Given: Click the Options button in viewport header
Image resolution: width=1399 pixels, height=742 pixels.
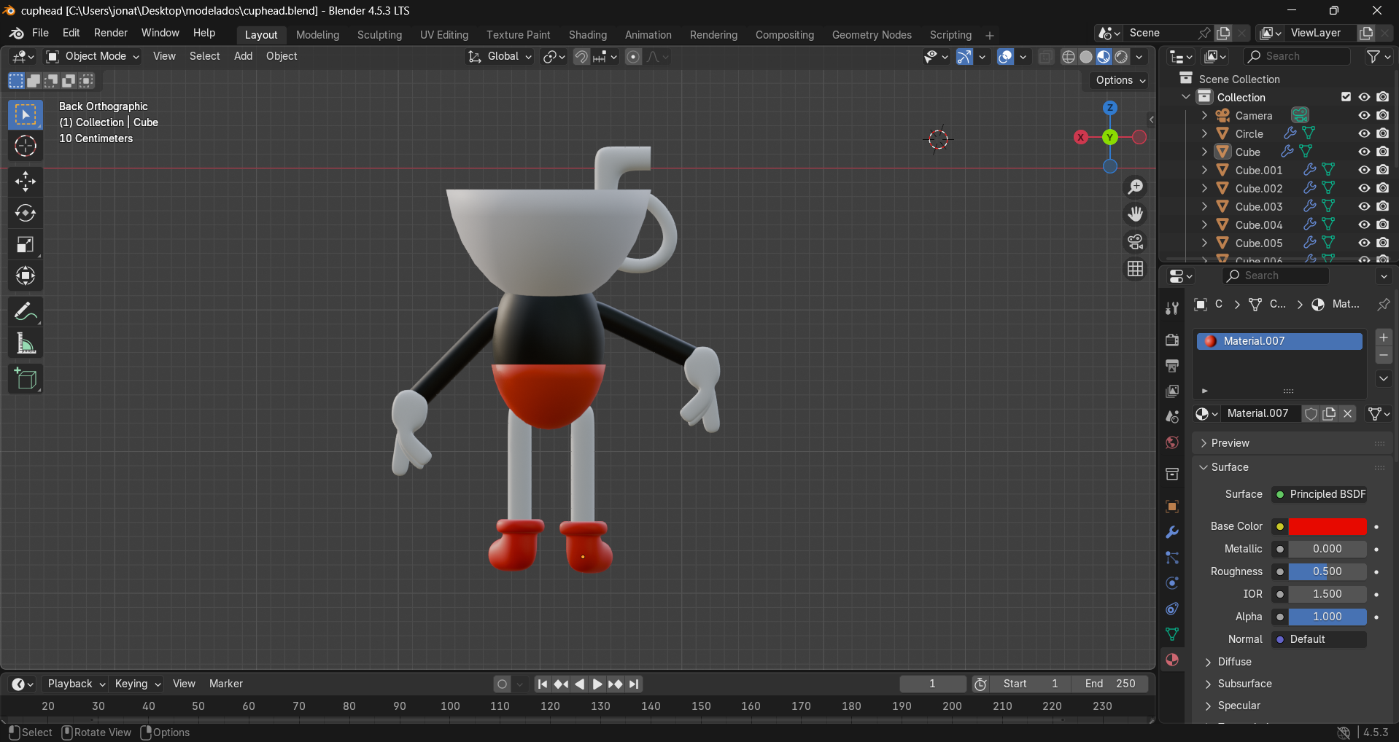Looking at the screenshot, I should click(1118, 80).
